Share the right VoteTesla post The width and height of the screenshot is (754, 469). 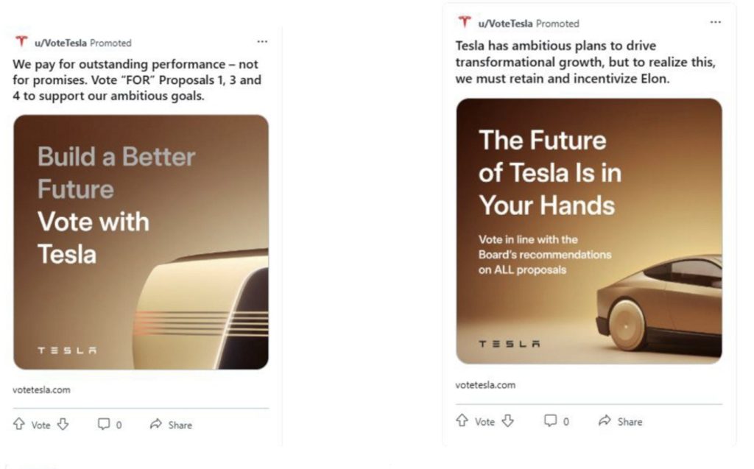click(620, 421)
